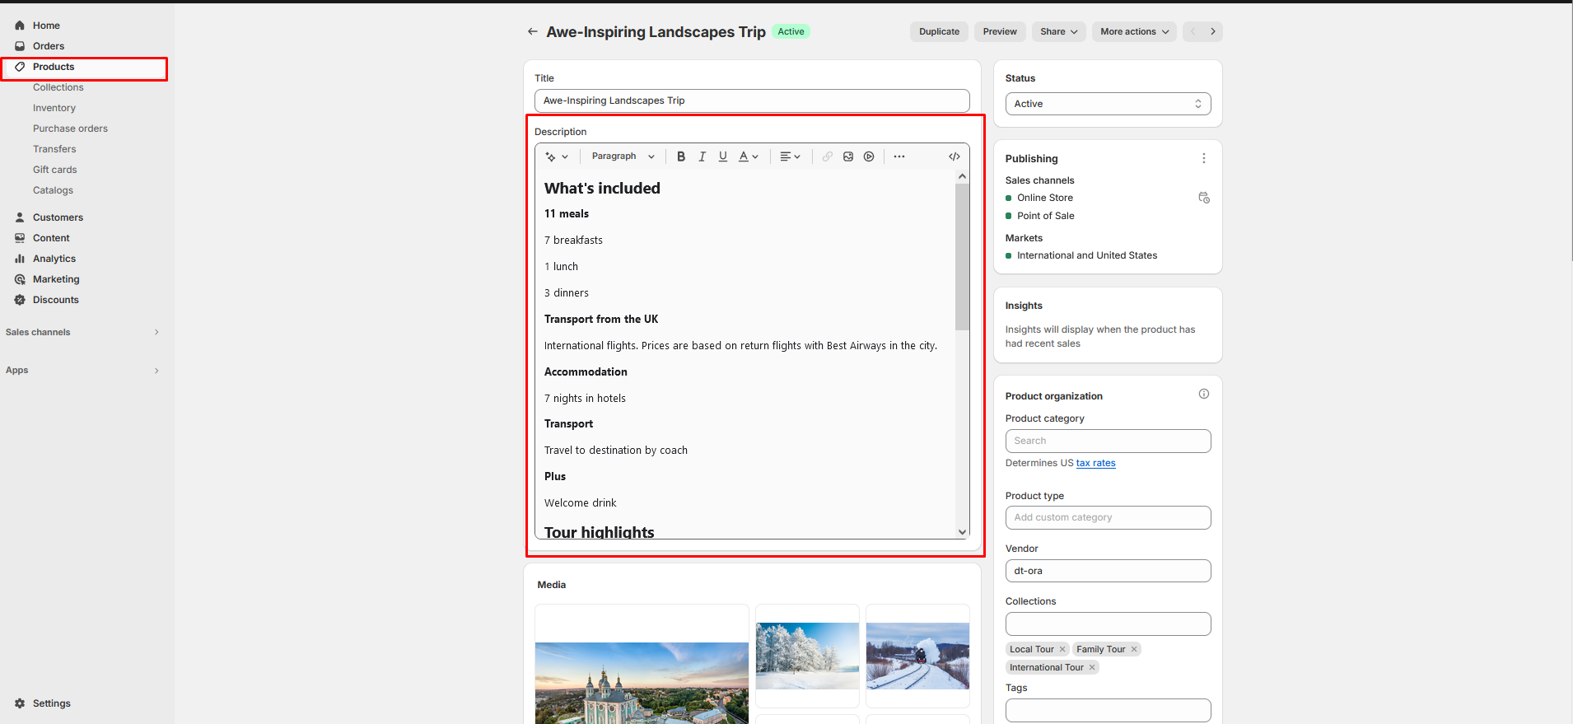Open the Orders section
This screenshot has height=724, width=1573.
tap(49, 46)
